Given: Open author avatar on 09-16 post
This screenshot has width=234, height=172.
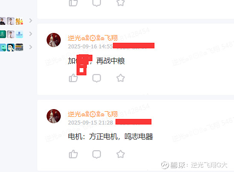Looking at the screenshot, I should click(54, 40).
